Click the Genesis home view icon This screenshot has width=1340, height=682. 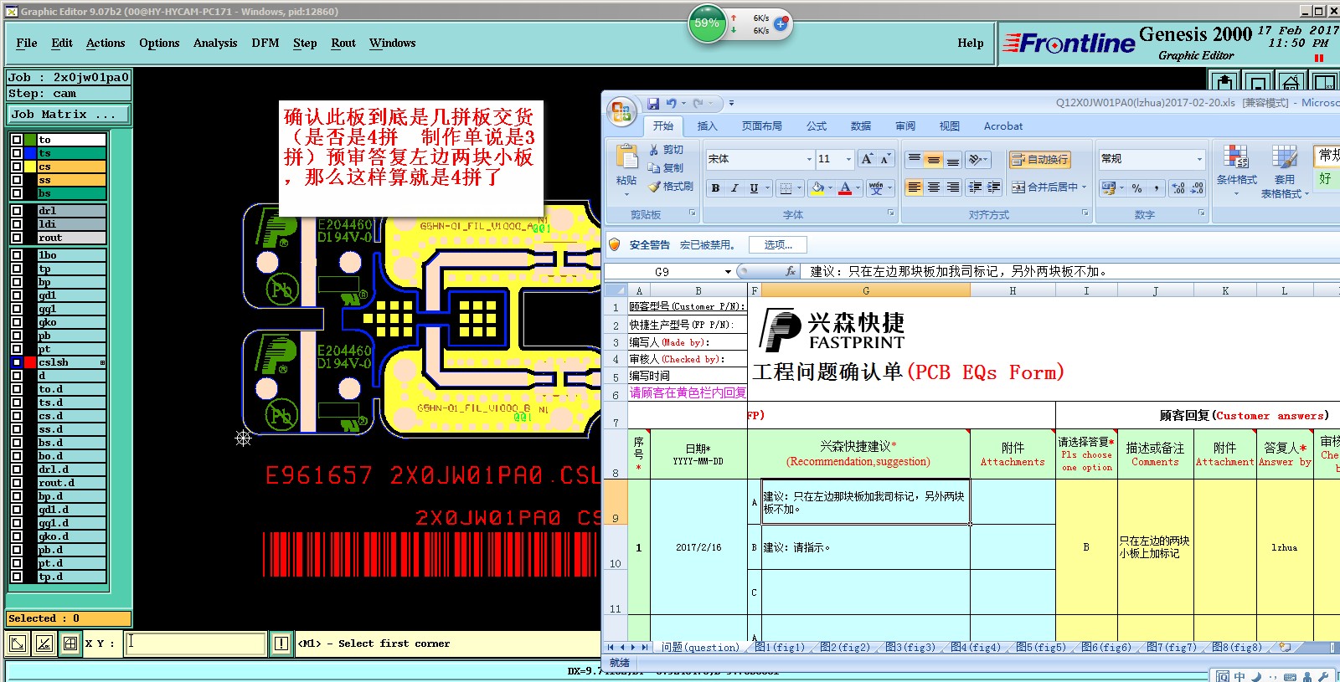[x=1290, y=82]
